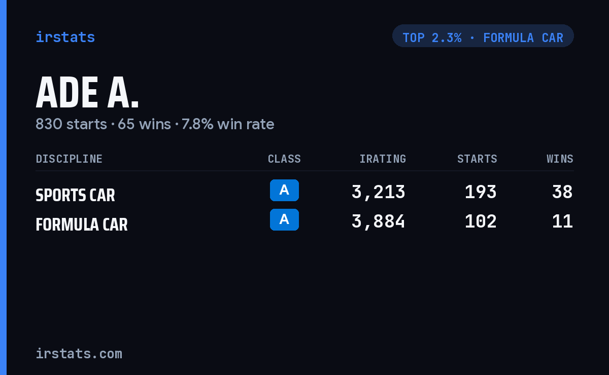Select the A class badge for Formula Car

[x=284, y=219]
